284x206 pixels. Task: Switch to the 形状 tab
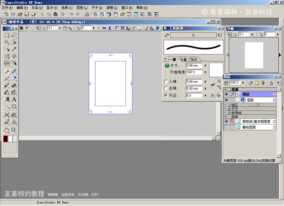[194, 59]
